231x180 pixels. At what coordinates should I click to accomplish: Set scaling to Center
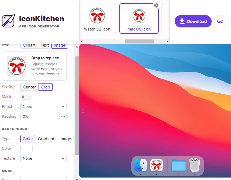[29, 87]
